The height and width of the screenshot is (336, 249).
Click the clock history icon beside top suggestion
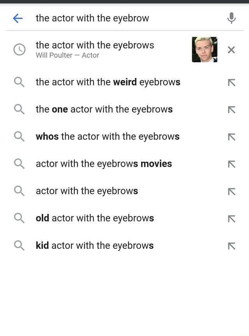point(19,50)
